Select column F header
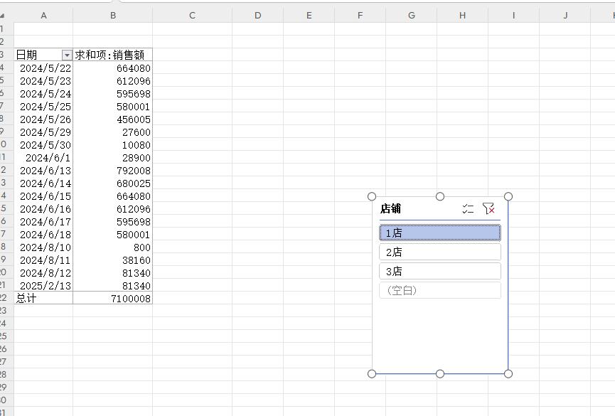615x416 pixels. pyautogui.click(x=360, y=16)
